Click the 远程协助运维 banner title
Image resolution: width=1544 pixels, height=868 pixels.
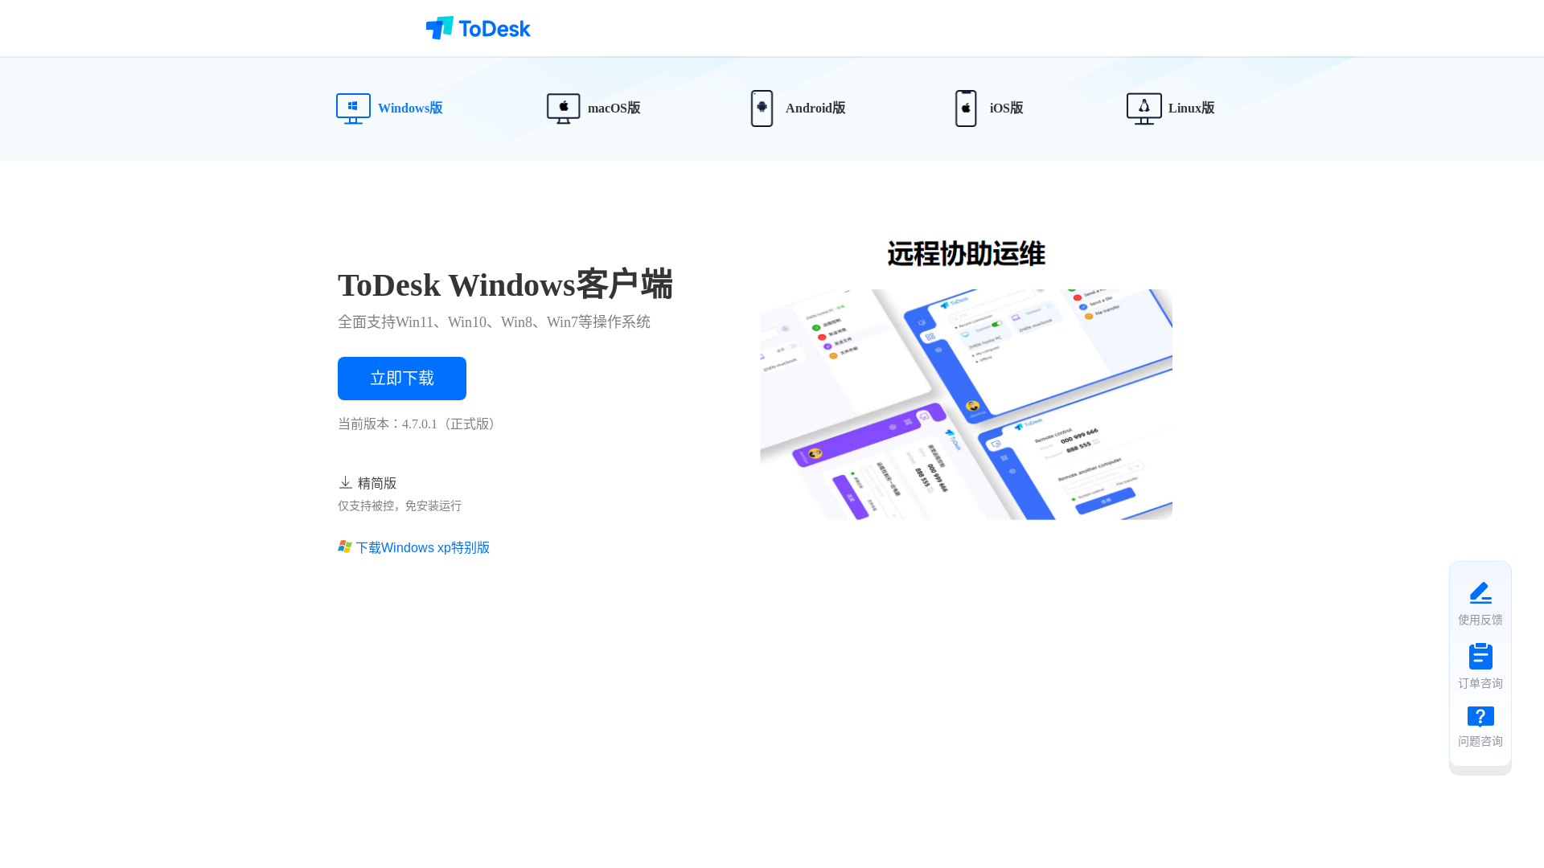(966, 254)
